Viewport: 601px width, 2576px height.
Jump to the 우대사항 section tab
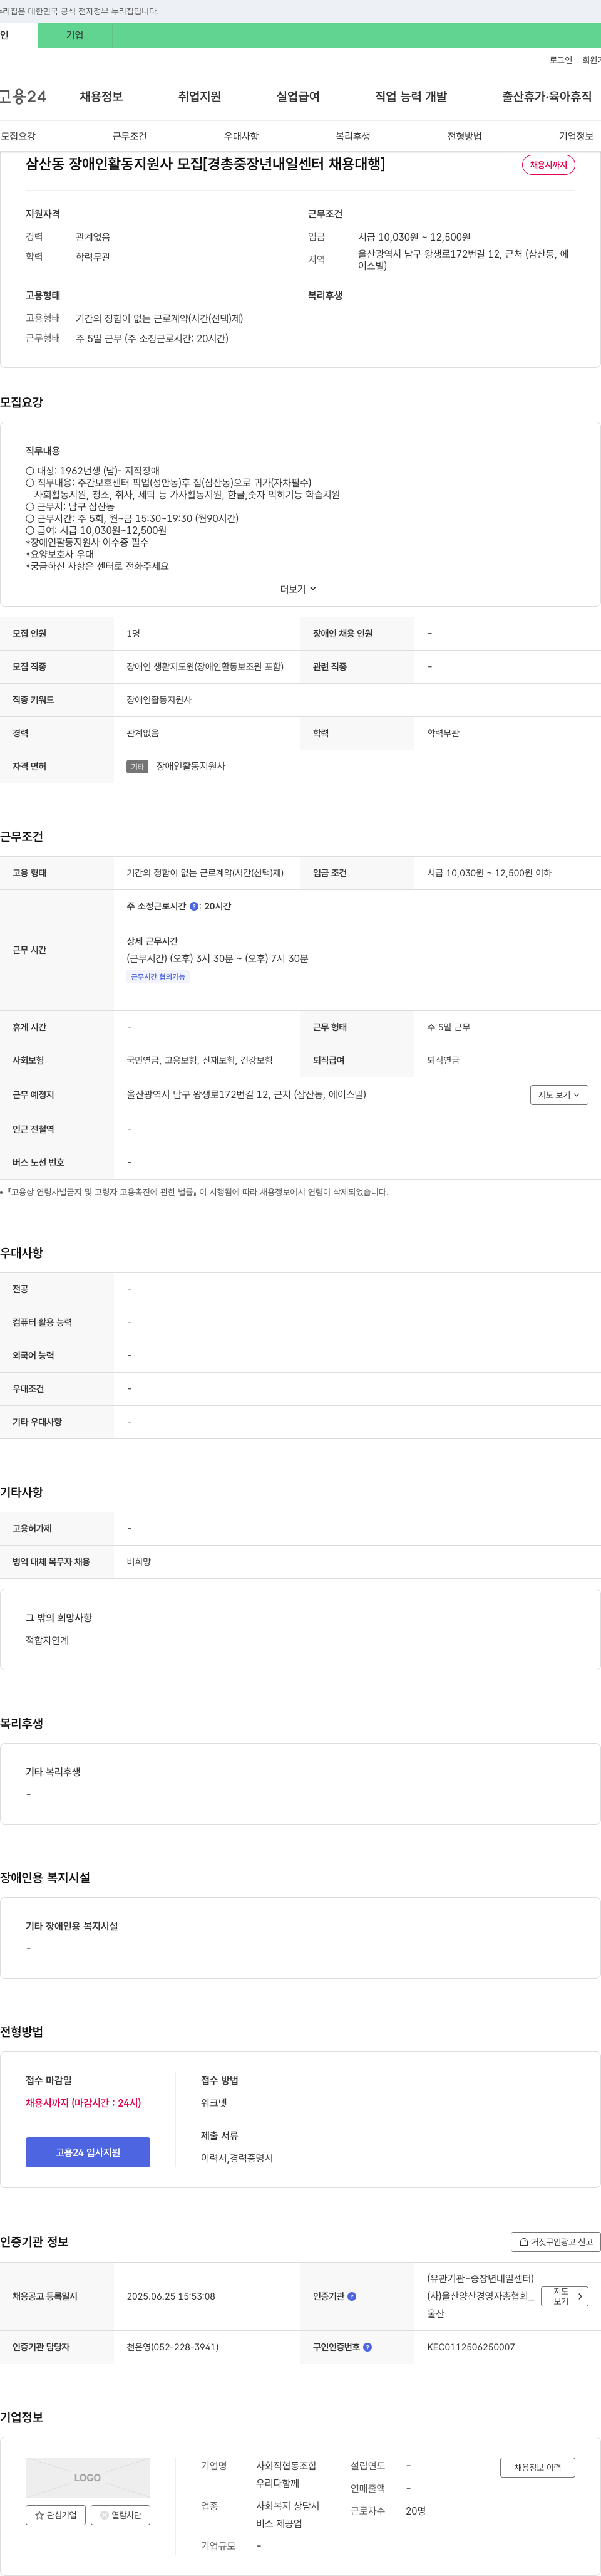[240, 136]
